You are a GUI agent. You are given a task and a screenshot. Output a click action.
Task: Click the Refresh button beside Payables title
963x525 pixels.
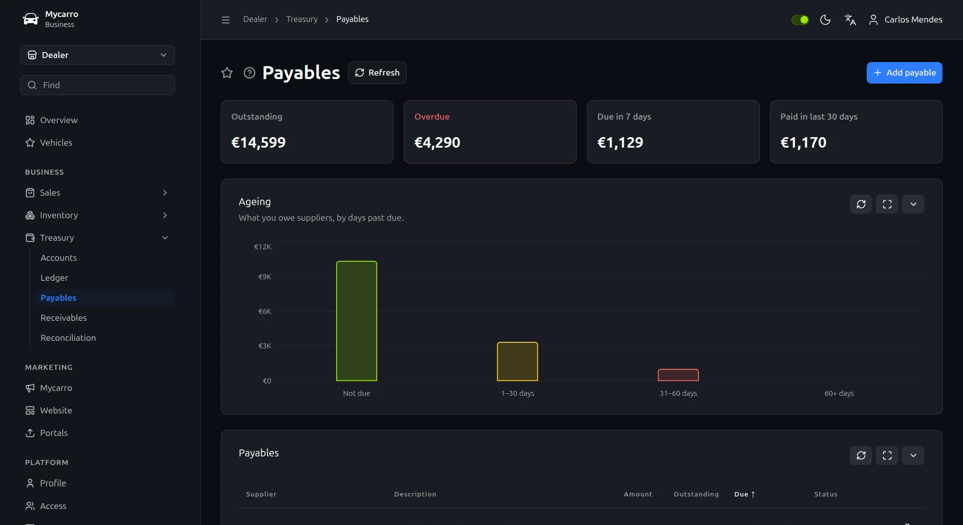pyautogui.click(x=377, y=73)
